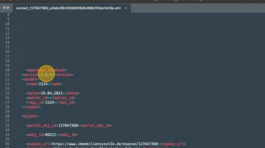The image size is (265, 148).
Task: Click the openimmo_feedback opening tag
Action: (46, 70)
